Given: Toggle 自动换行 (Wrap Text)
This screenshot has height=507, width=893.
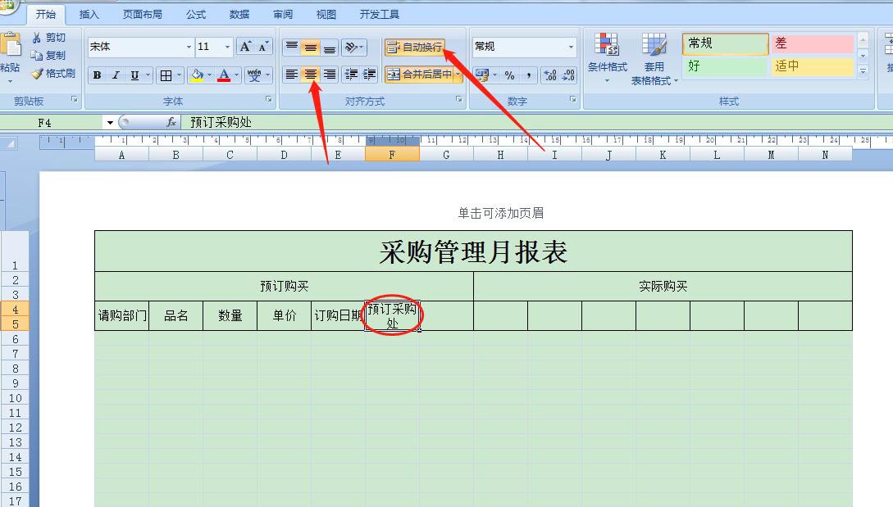Looking at the screenshot, I should (414, 47).
